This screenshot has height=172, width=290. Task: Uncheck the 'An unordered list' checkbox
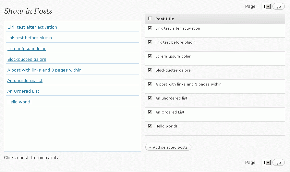(x=150, y=98)
